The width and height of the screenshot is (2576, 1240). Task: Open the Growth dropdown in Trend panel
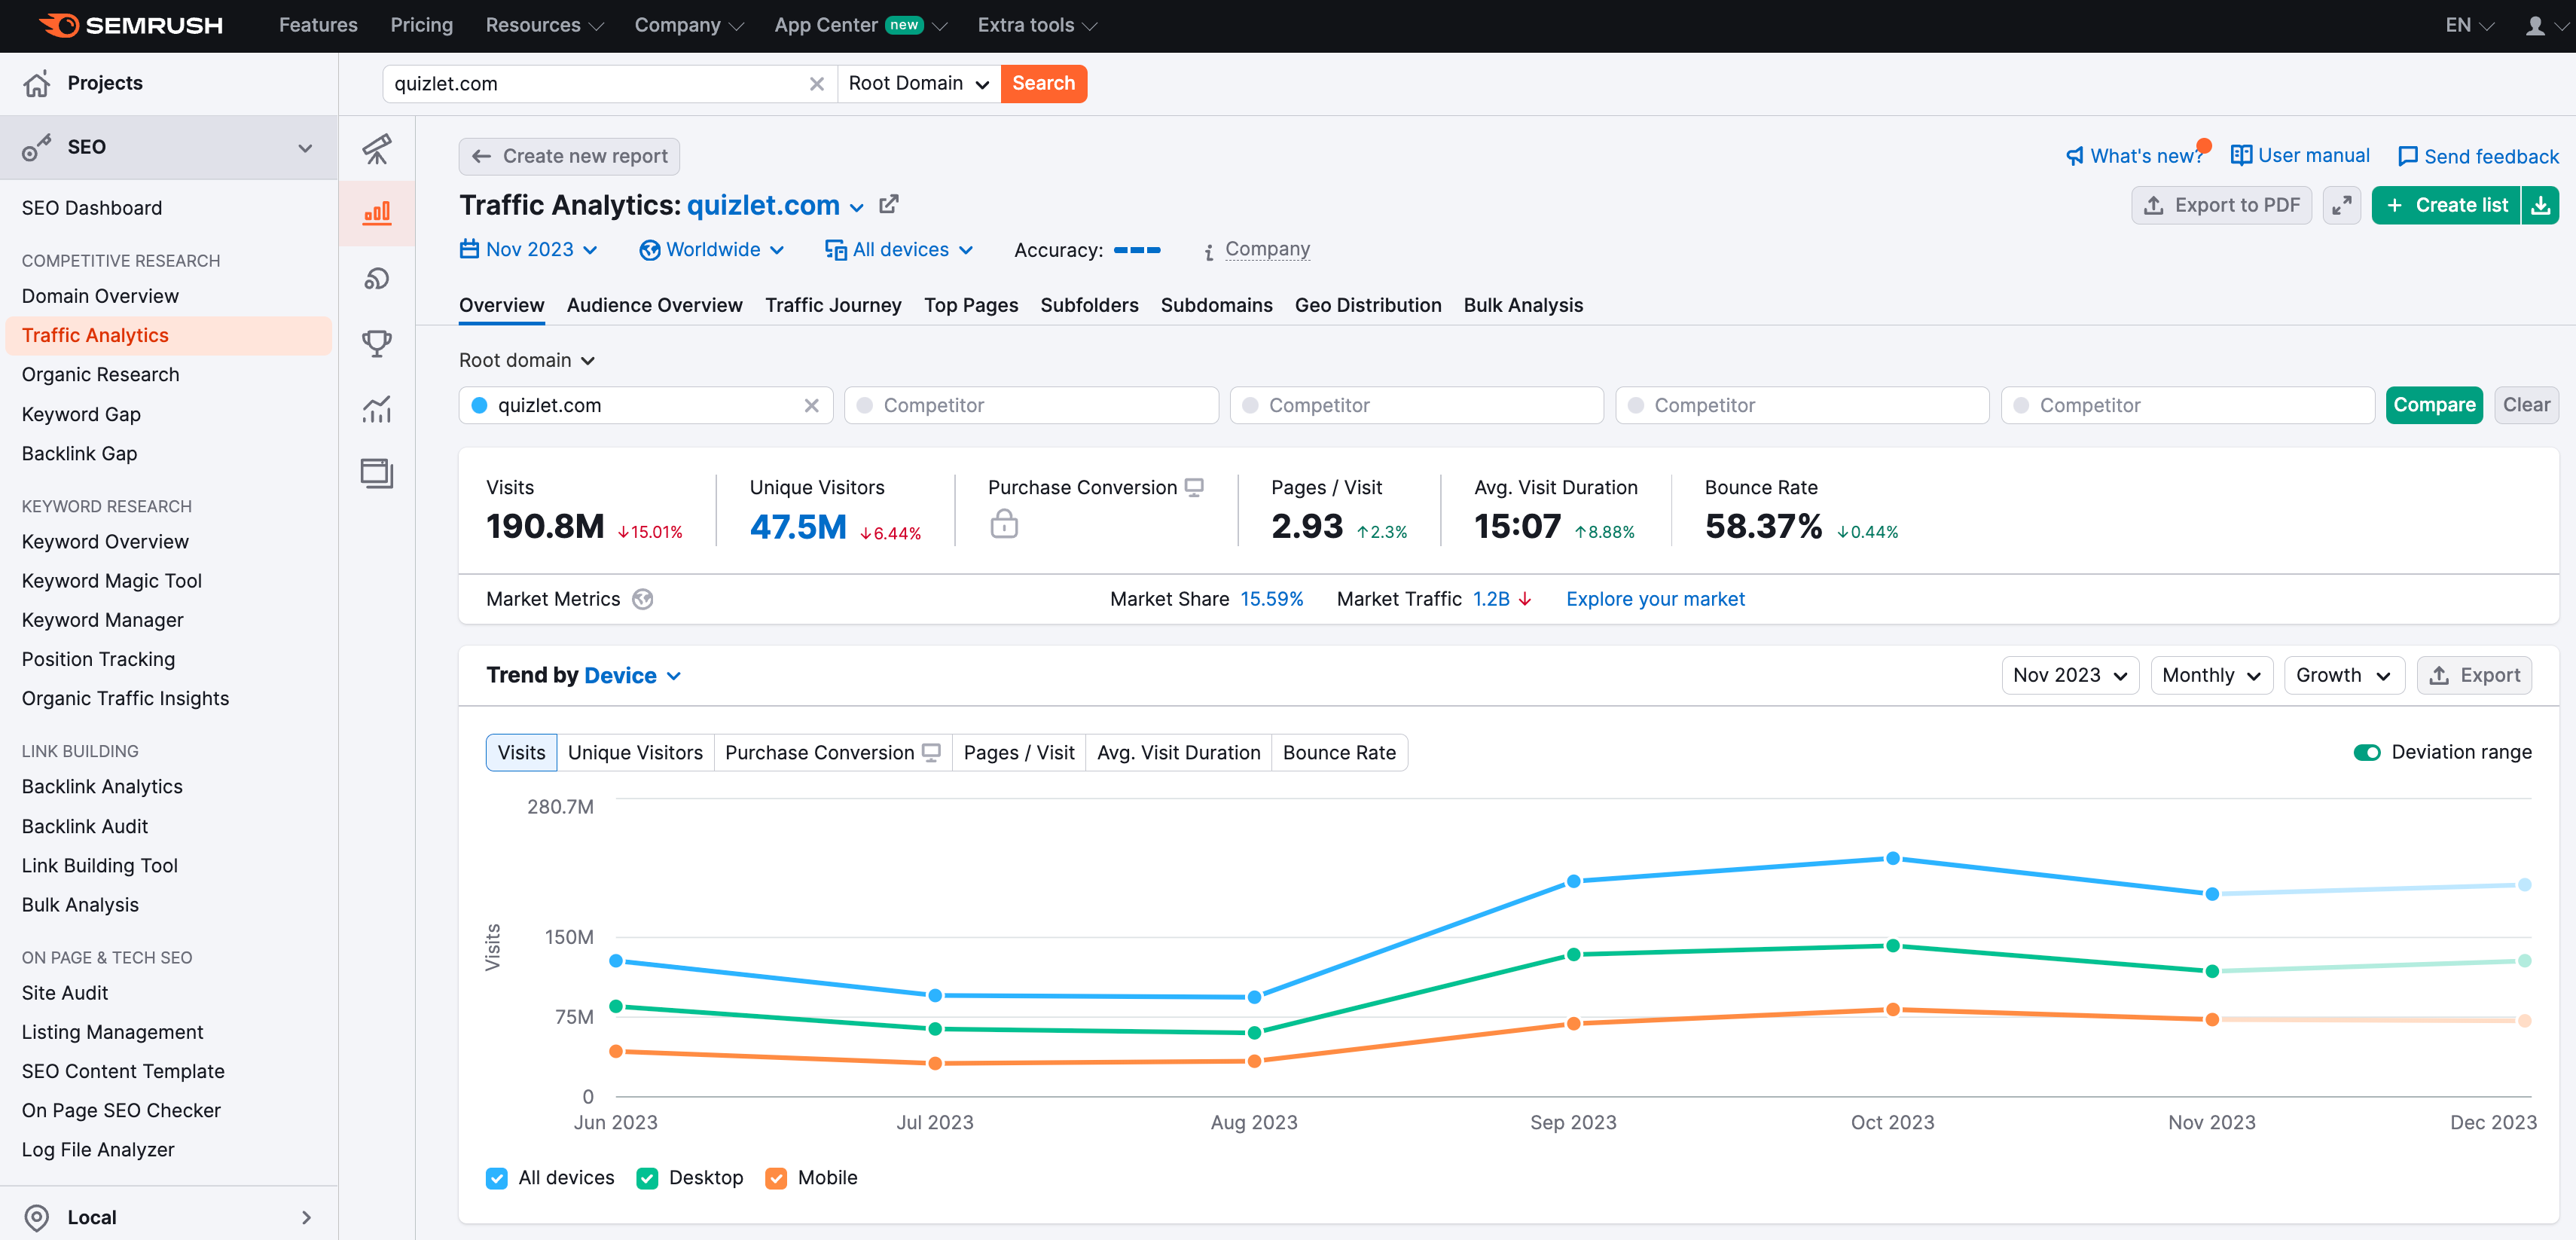[2343, 676]
